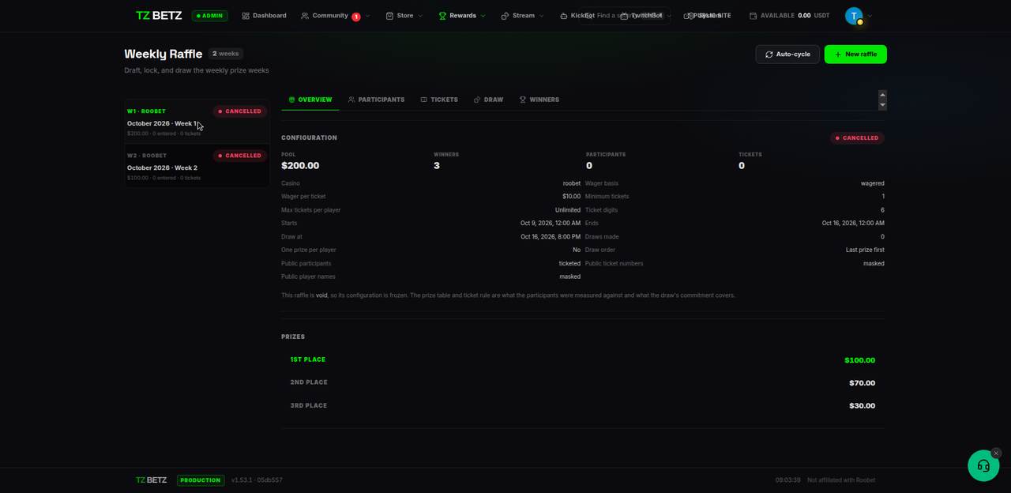The height and width of the screenshot is (493, 1011).
Task: Click the Tickets tab ticket icon
Action: coord(424,100)
